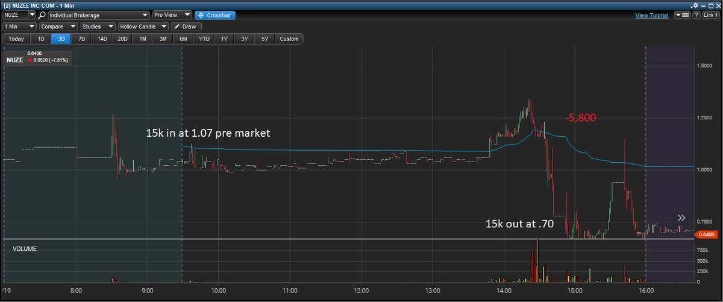
Task: Open the View Tutorial link
Action: click(651, 15)
